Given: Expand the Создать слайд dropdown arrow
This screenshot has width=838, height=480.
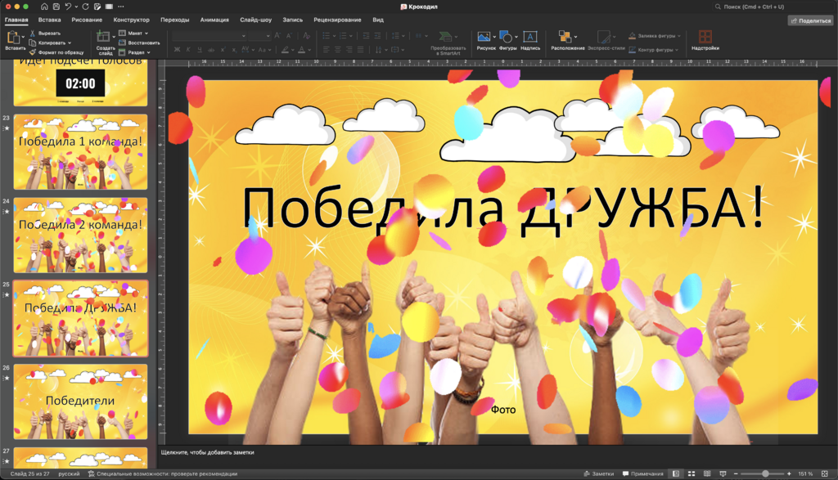Looking at the screenshot, I should coord(113,37).
